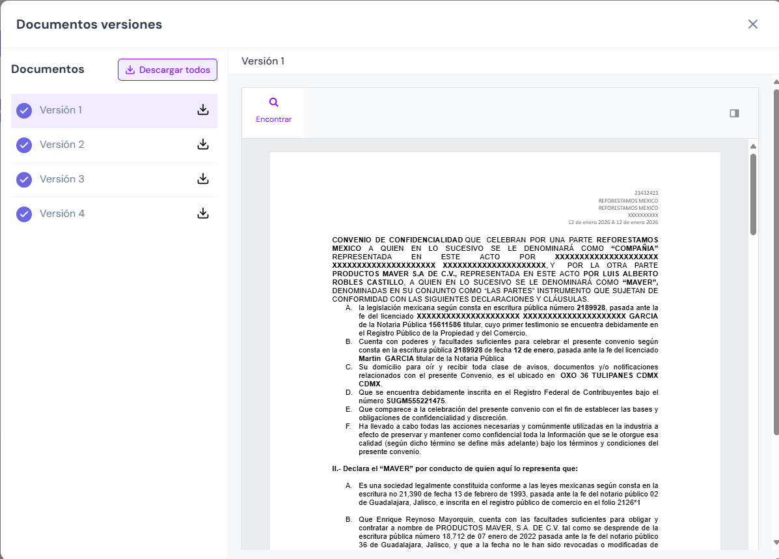Toggle the checkmark for Versión 3

coord(24,180)
